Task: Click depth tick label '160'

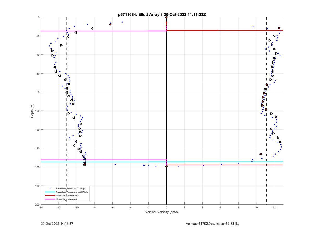Action: (37, 167)
